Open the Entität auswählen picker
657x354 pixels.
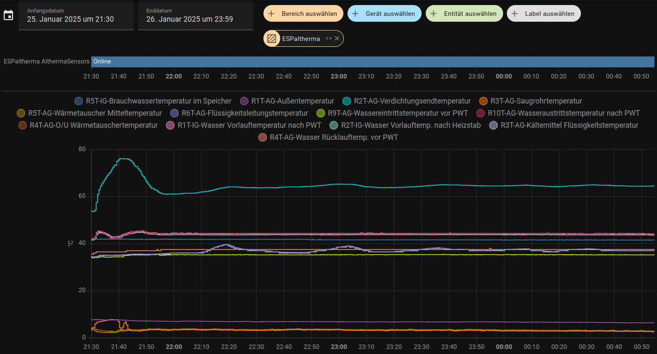464,14
